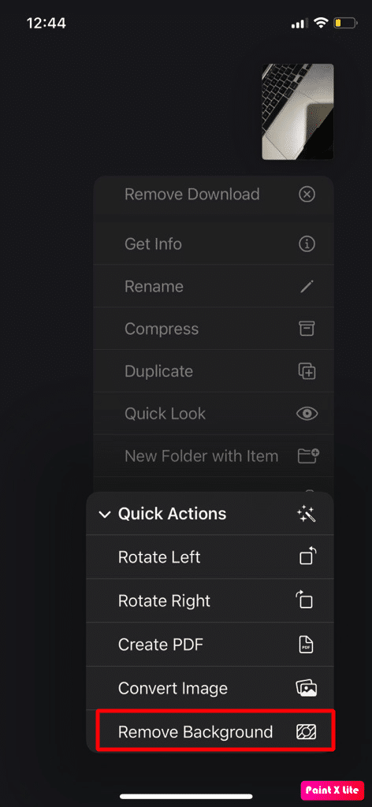The height and width of the screenshot is (807, 372).
Task: Tap the home indicator bar
Action: pyautogui.click(x=186, y=796)
